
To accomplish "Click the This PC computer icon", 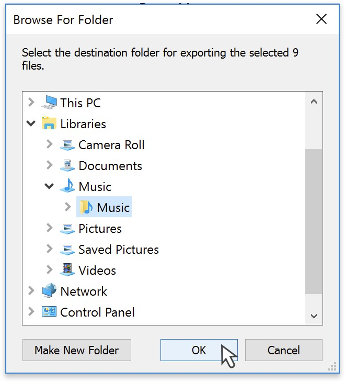I will (49, 103).
